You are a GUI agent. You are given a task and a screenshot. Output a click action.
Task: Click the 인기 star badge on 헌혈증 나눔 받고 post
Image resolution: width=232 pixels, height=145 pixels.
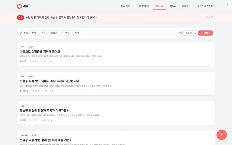tap(31, 77)
